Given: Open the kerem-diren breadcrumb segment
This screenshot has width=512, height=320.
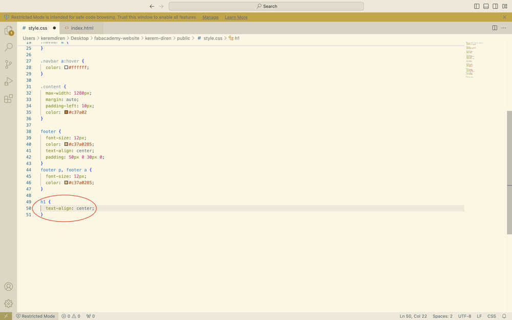Looking at the screenshot, I should point(158,38).
